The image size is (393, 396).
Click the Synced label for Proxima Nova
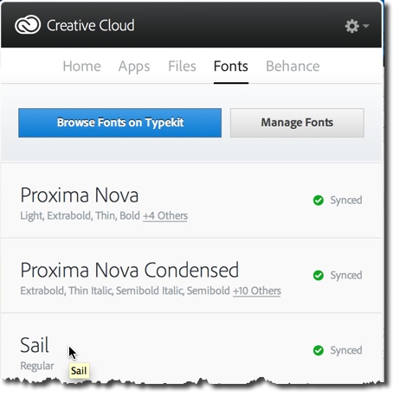pos(346,201)
